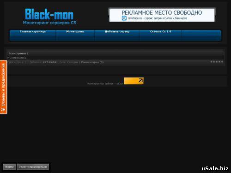Open the orange 'Отзывы и предложения' side tab
The height and width of the screenshot is (173, 231).
point(3,87)
